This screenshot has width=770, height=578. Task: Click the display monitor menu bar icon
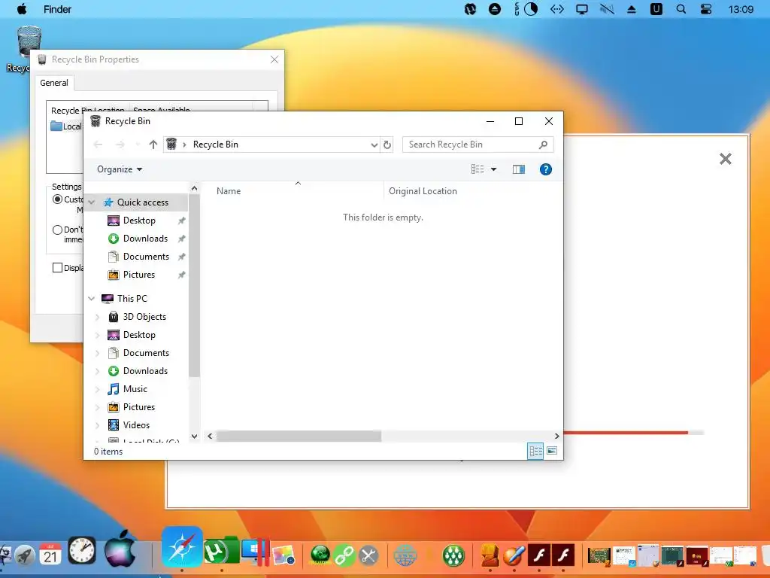pyautogui.click(x=582, y=9)
